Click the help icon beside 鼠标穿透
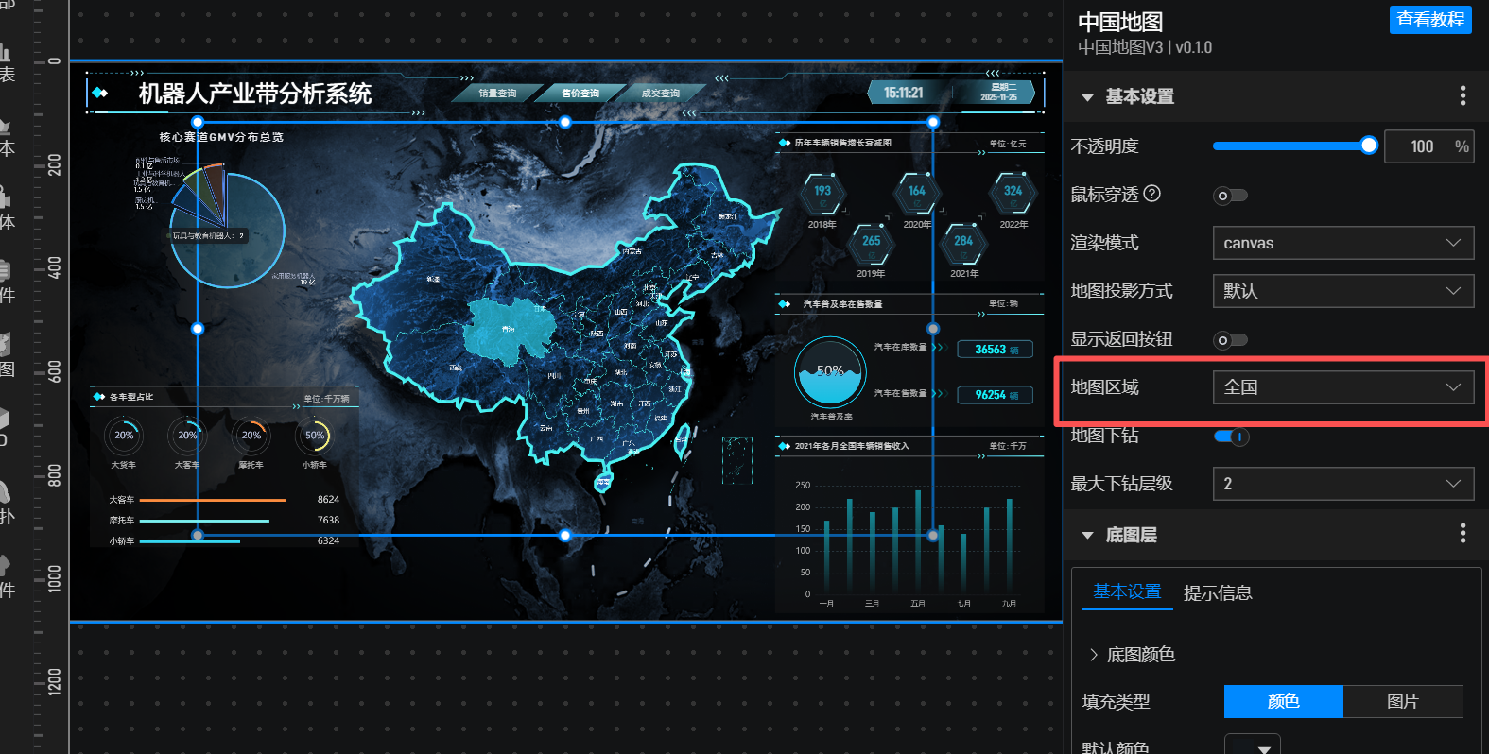The width and height of the screenshot is (1489, 754). tap(1151, 194)
